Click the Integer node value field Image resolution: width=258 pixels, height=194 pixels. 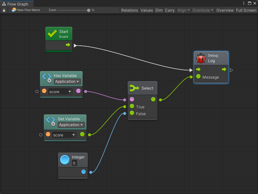(74, 163)
